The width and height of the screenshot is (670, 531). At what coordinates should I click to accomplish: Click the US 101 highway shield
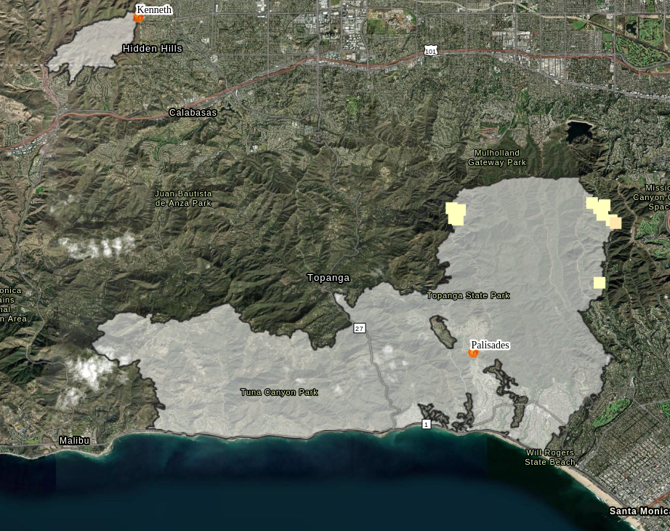[x=430, y=52]
